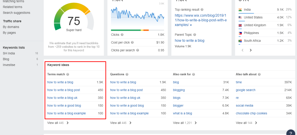Open 'how to write a good blog' in Terms match
This screenshot has width=297, height=135.
click(64, 106)
